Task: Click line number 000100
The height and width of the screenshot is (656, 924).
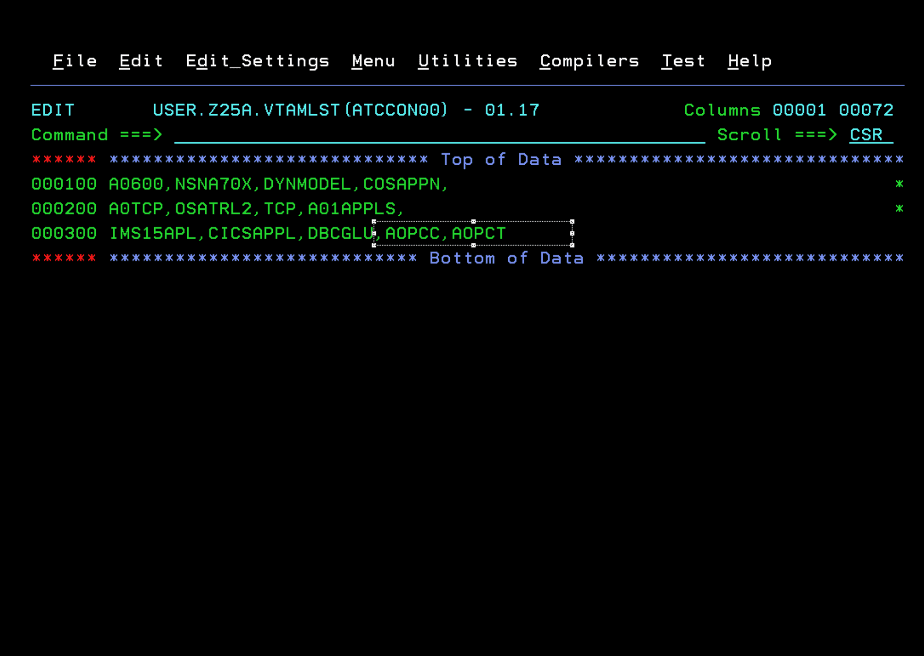Action: (x=64, y=184)
